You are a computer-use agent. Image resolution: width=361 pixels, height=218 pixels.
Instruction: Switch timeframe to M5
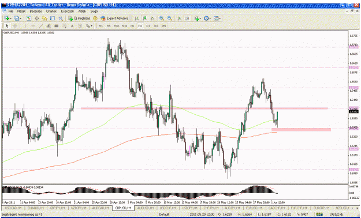tap(109, 26)
